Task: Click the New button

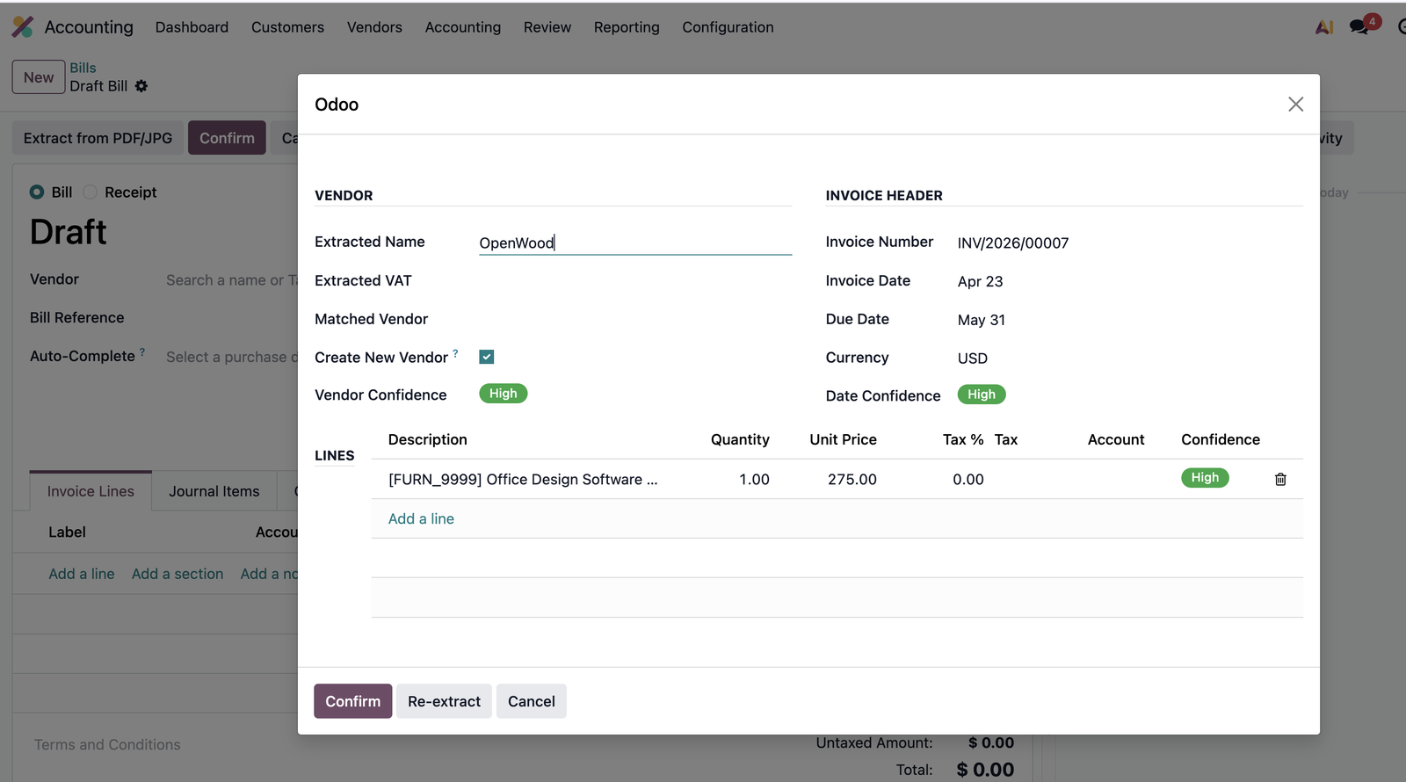Action: pyautogui.click(x=39, y=77)
